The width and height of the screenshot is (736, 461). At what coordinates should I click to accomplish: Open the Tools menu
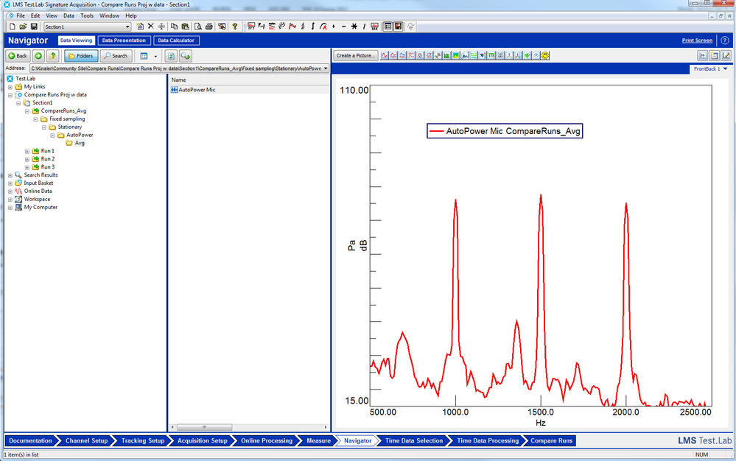click(87, 15)
